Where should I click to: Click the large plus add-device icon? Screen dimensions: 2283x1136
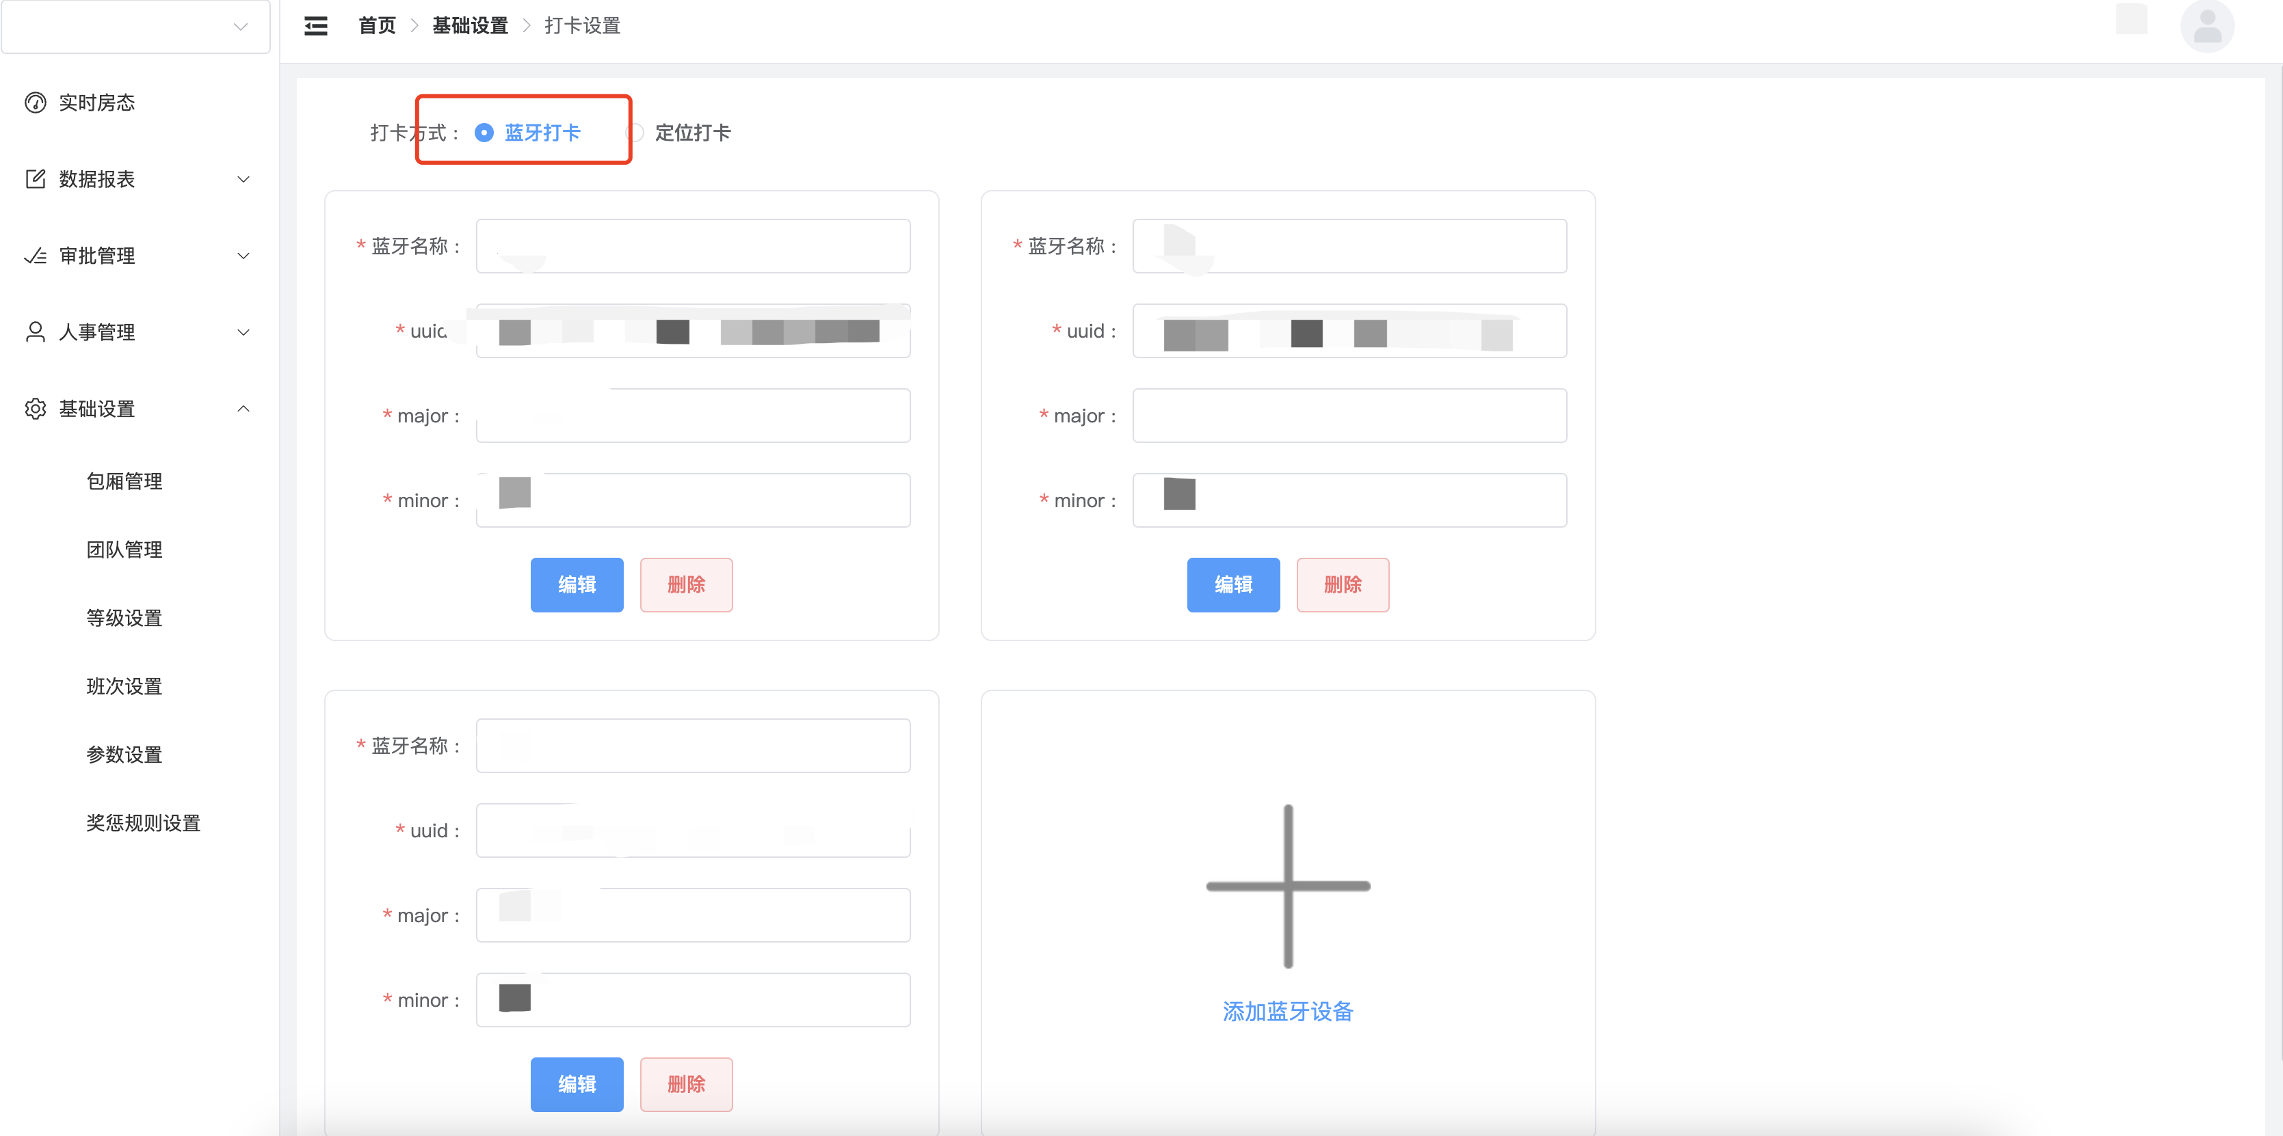tap(1288, 885)
